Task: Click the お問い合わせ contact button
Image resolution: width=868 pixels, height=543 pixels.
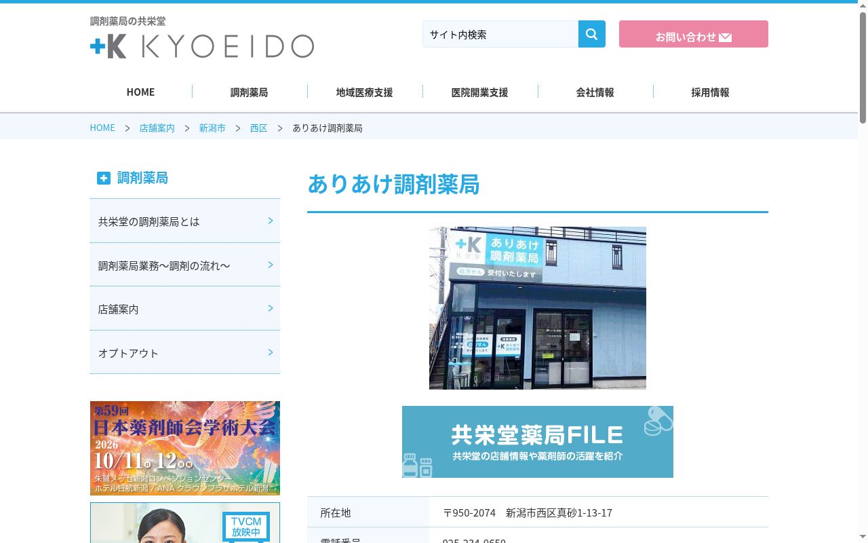Action: tap(693, 34)
